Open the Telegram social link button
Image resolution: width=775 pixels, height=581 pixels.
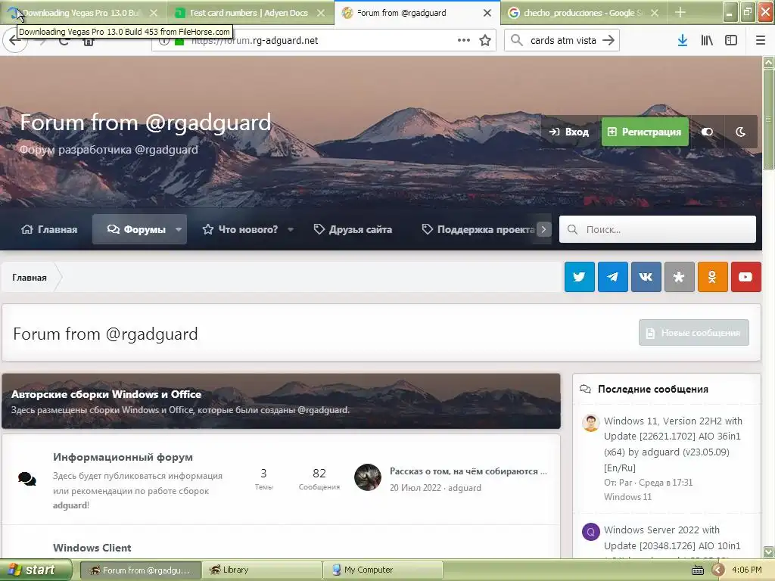(613, 277)
